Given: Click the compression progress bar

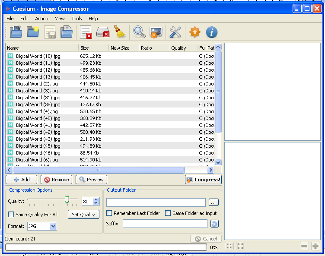Looking at the screenshot, I should (x=106, y=247).
